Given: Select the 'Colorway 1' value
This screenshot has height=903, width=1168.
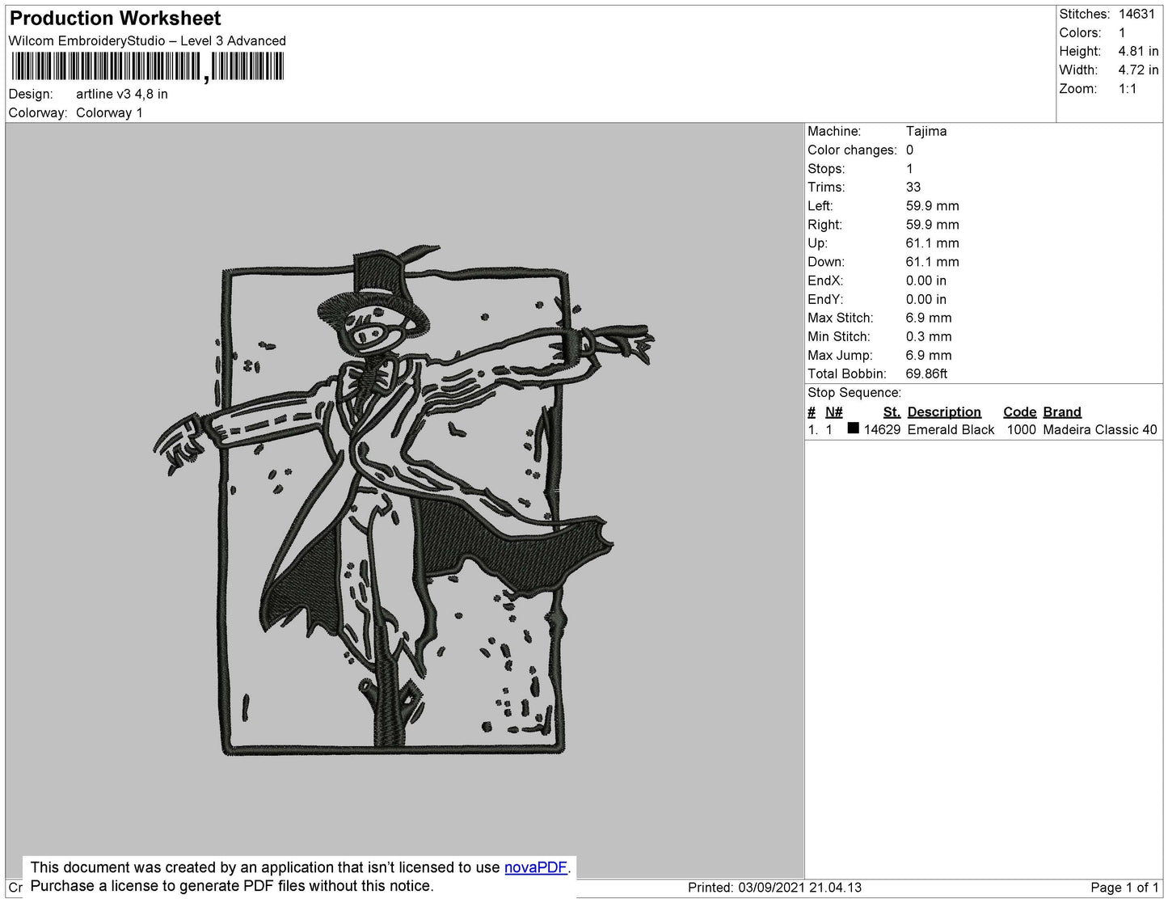Looking at the screenshot, I should (x=109, y=112).
